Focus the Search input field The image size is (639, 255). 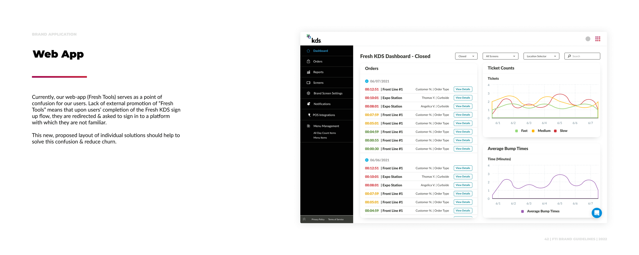tap(582, 56)
